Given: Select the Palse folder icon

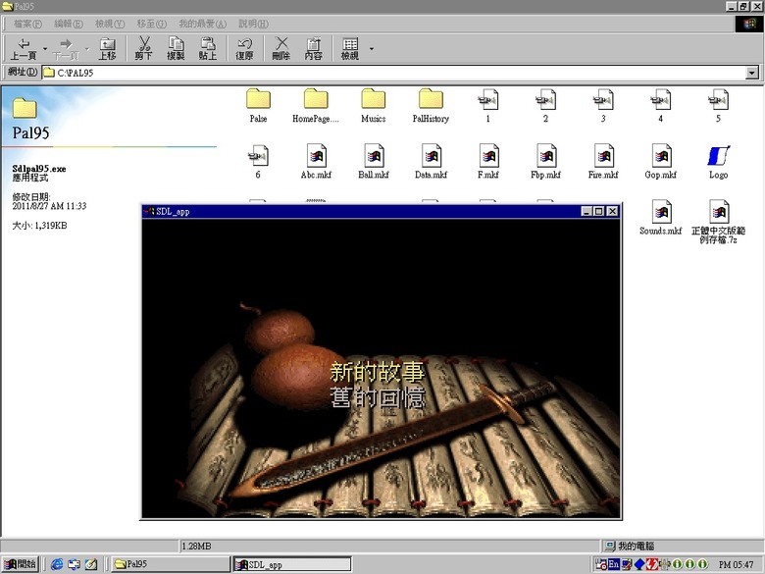Looking at the screenshot, I should [258, 98].
